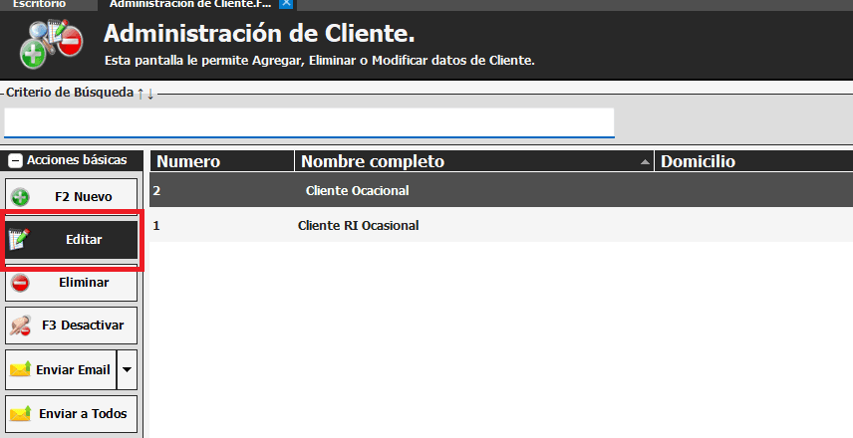853x438 pixels.
Task: Sort by the Numero column header
Action: 189,162
